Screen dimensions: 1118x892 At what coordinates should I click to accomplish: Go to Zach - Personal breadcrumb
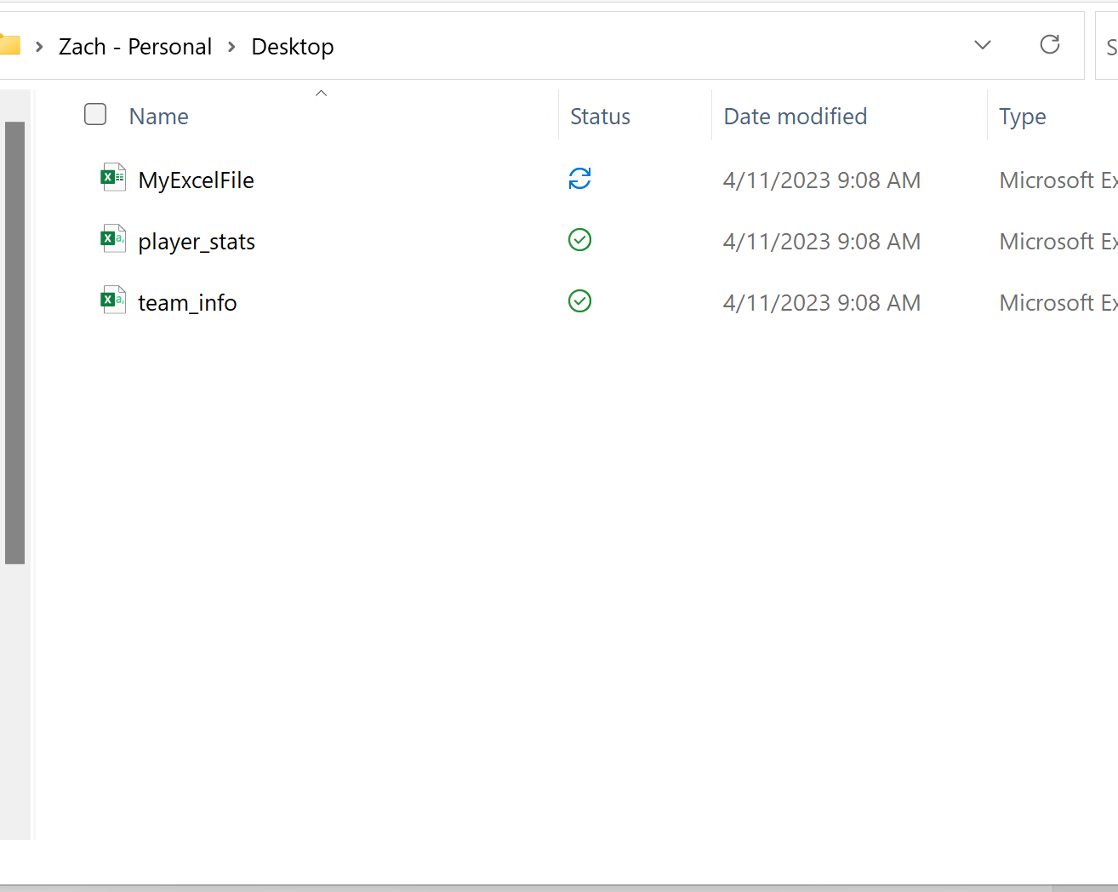coord(135,47)
